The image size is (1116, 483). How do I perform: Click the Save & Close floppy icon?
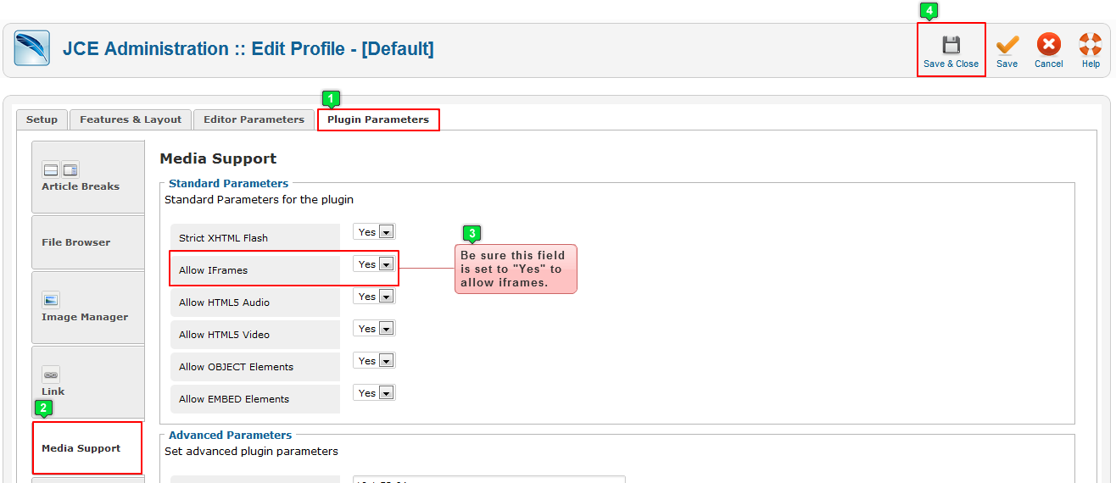coord(951,45)
